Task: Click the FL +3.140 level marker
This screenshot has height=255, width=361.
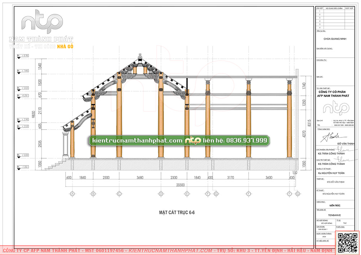Action: point(23,120)
